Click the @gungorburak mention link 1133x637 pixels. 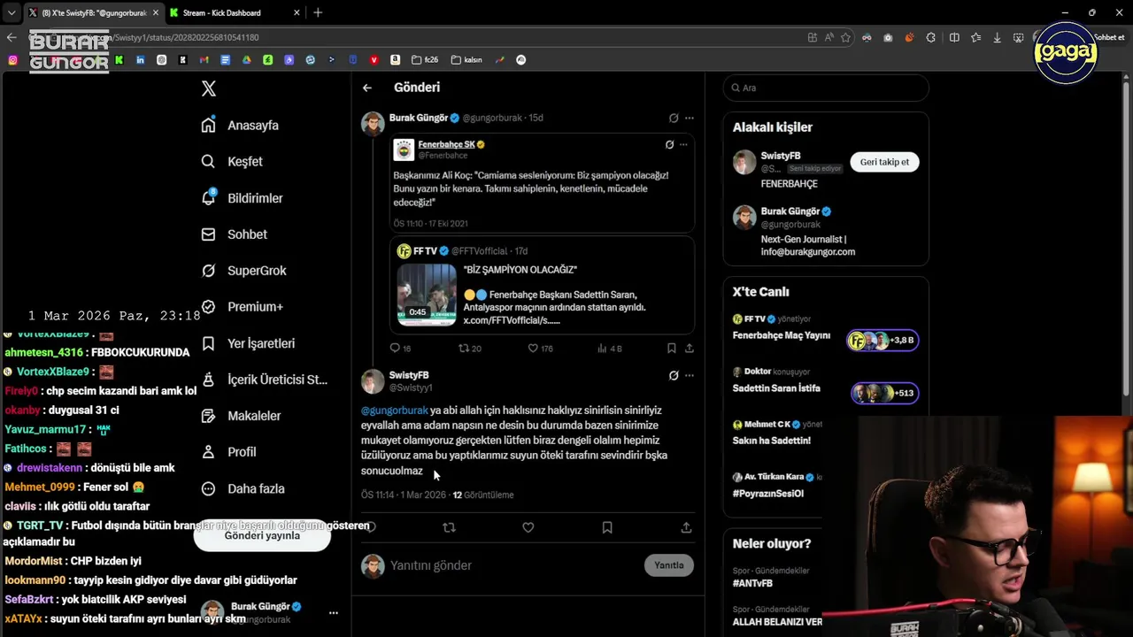point(395,411)
